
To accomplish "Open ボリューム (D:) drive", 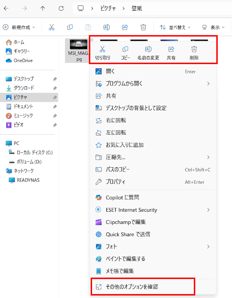I will pyautogui.click(x=25, y=162).
